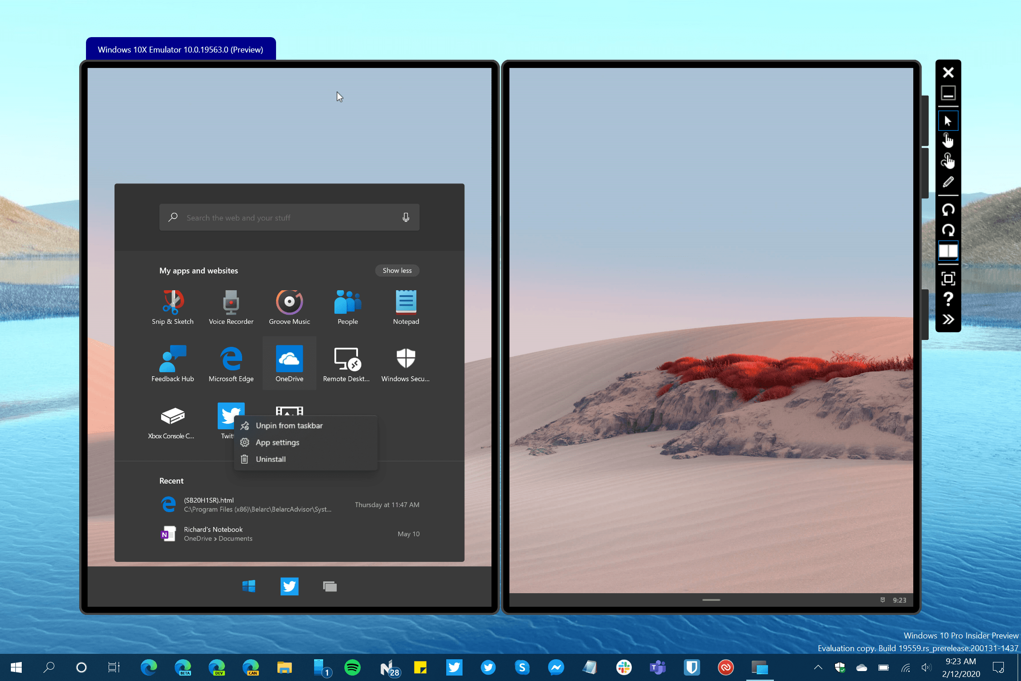Select the single-finger touch tool
Screen dimensions: 1021x681
point(948,140)
